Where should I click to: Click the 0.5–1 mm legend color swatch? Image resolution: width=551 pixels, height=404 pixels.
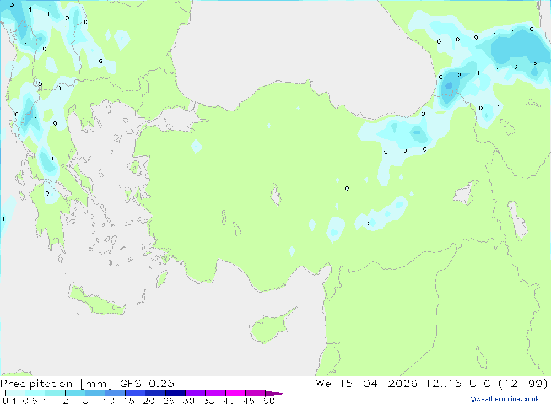point(35,393)
